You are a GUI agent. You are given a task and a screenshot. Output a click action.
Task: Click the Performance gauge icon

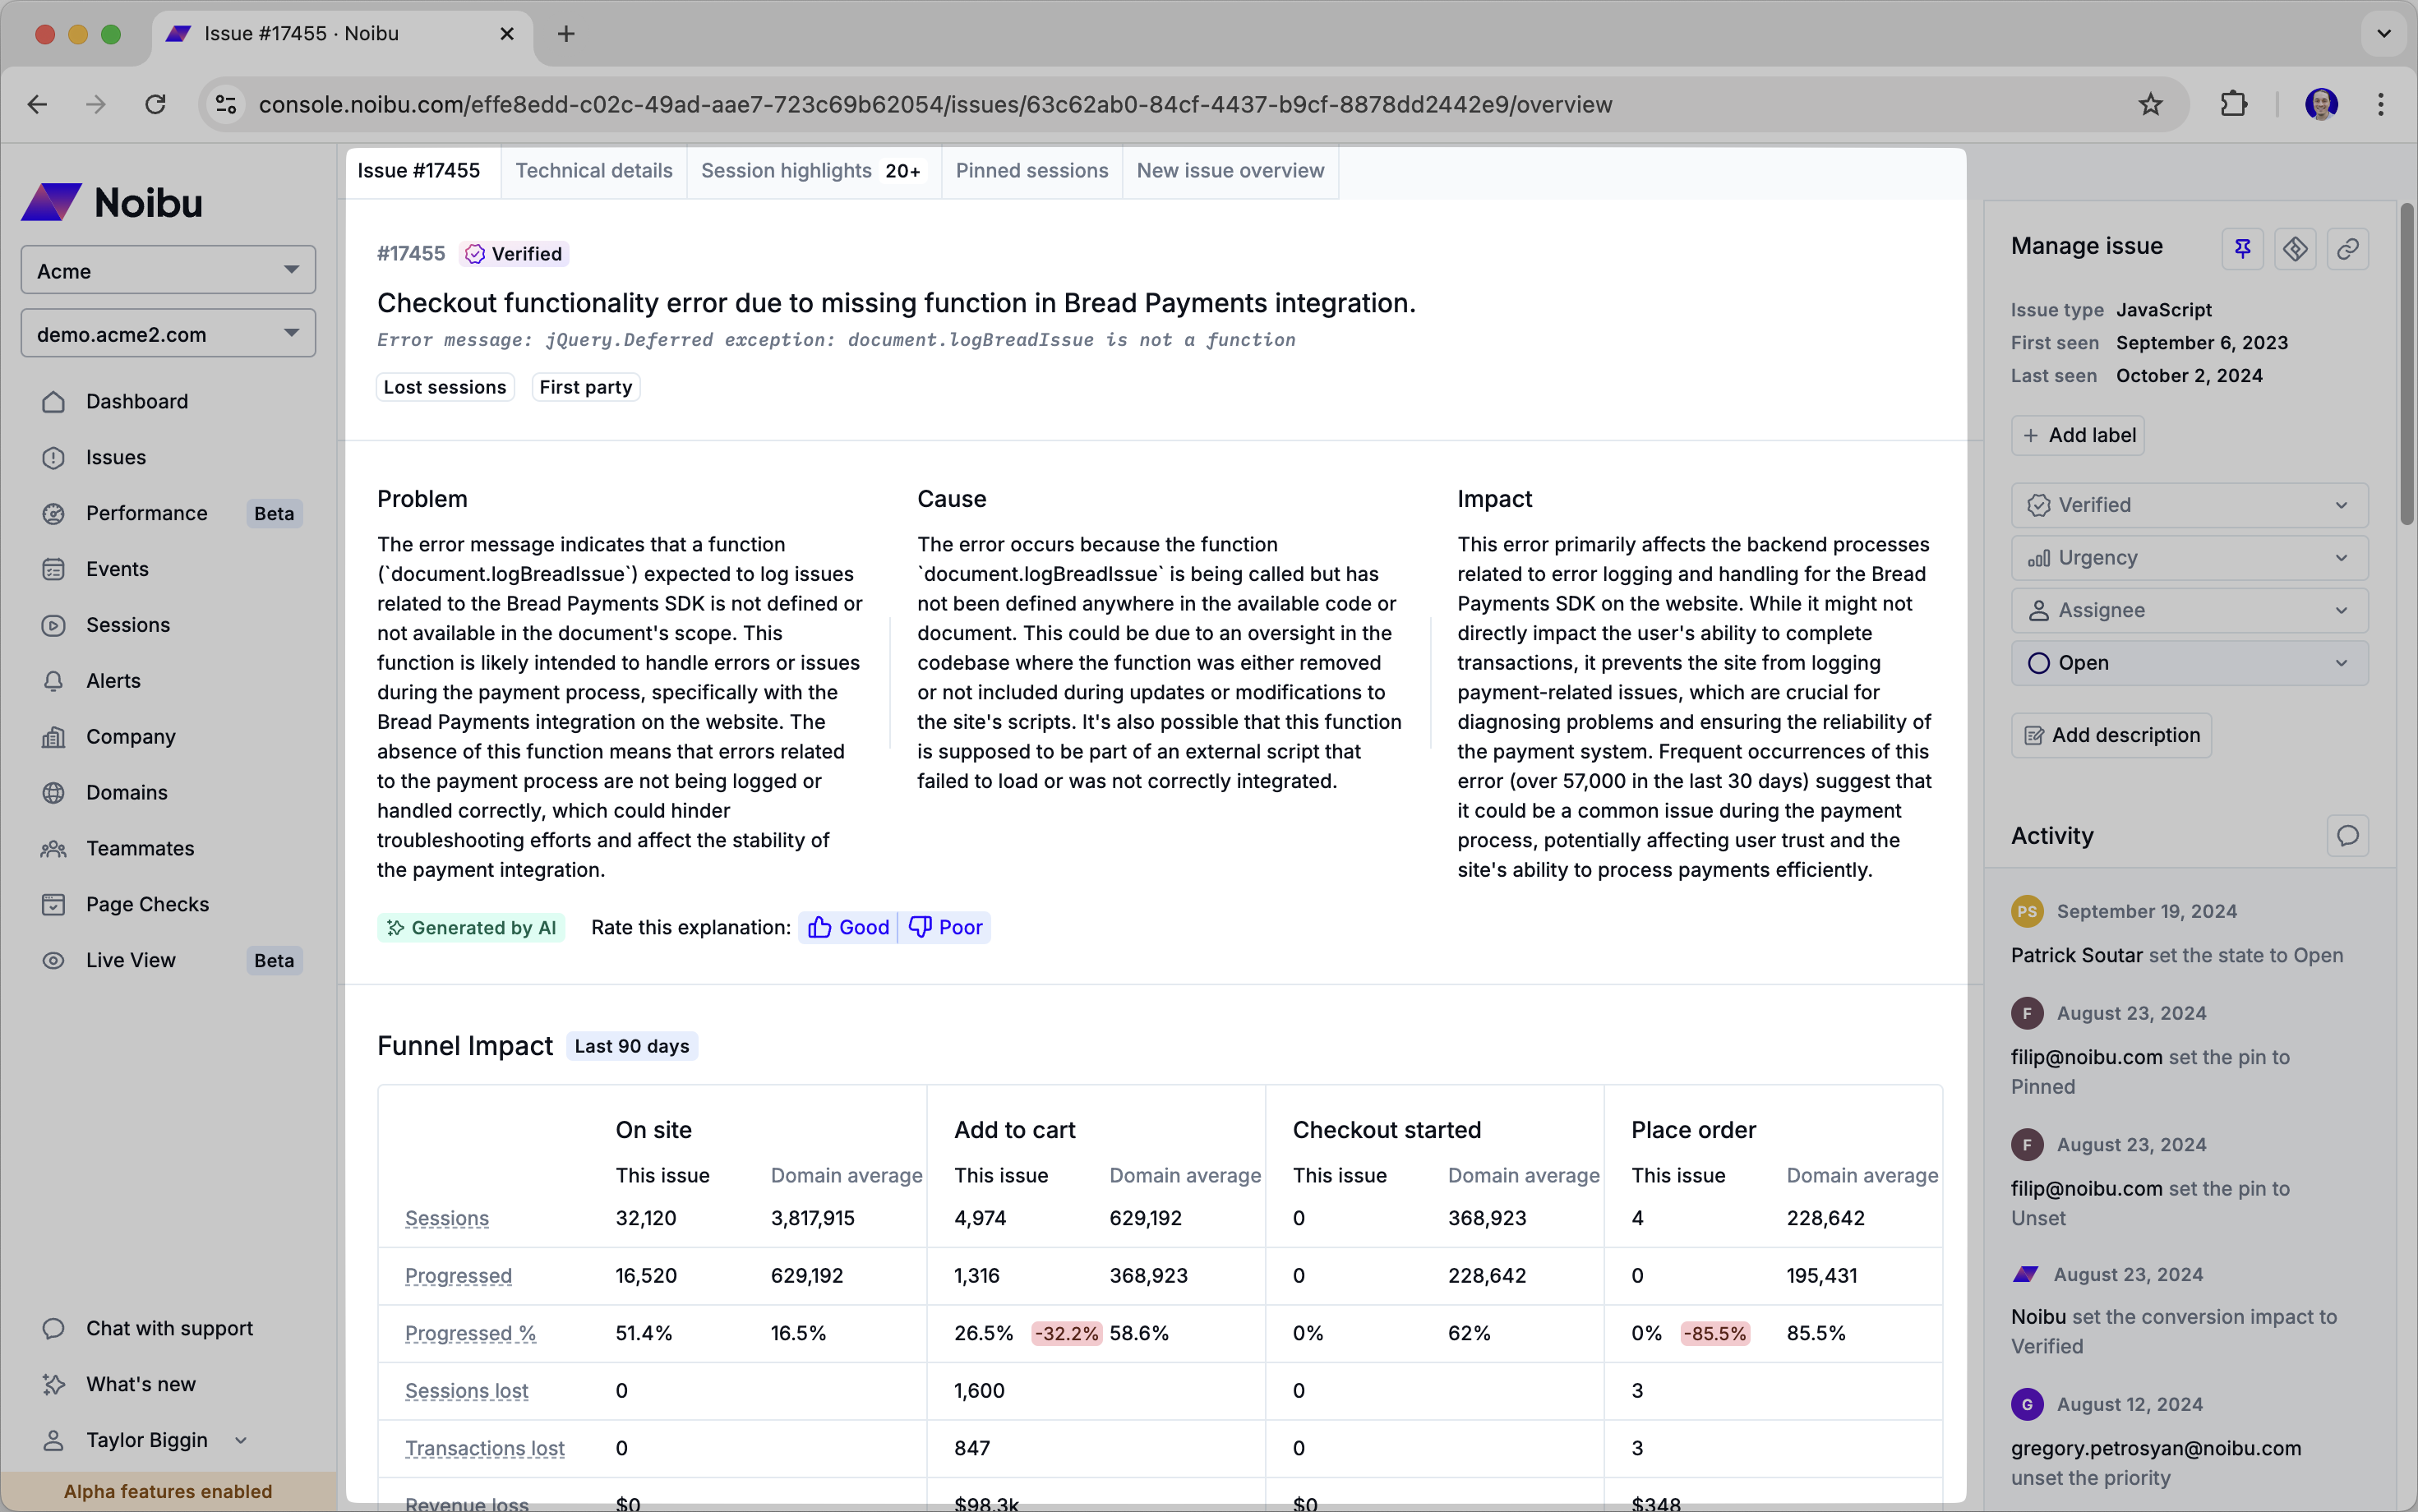pyautogui.click(x=54, y=513)
